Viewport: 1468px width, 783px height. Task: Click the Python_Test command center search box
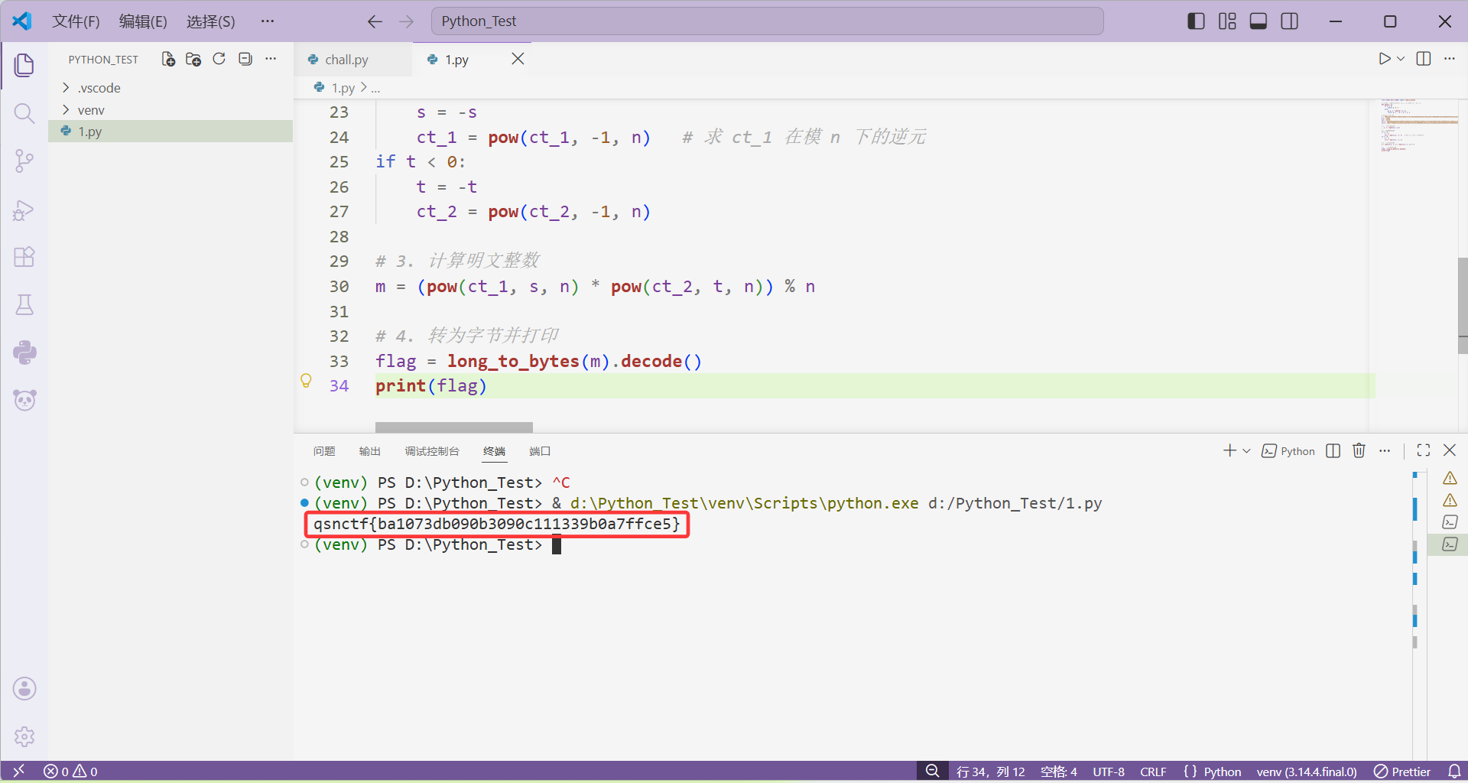[x=767, y=21]
